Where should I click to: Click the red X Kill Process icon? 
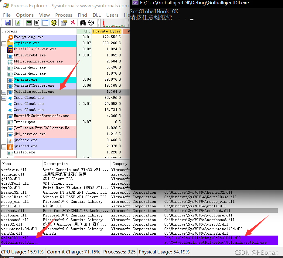click(73, 23)
